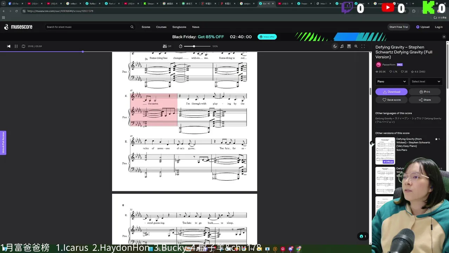Click Start Free Trial button

[x=398, y=27]
